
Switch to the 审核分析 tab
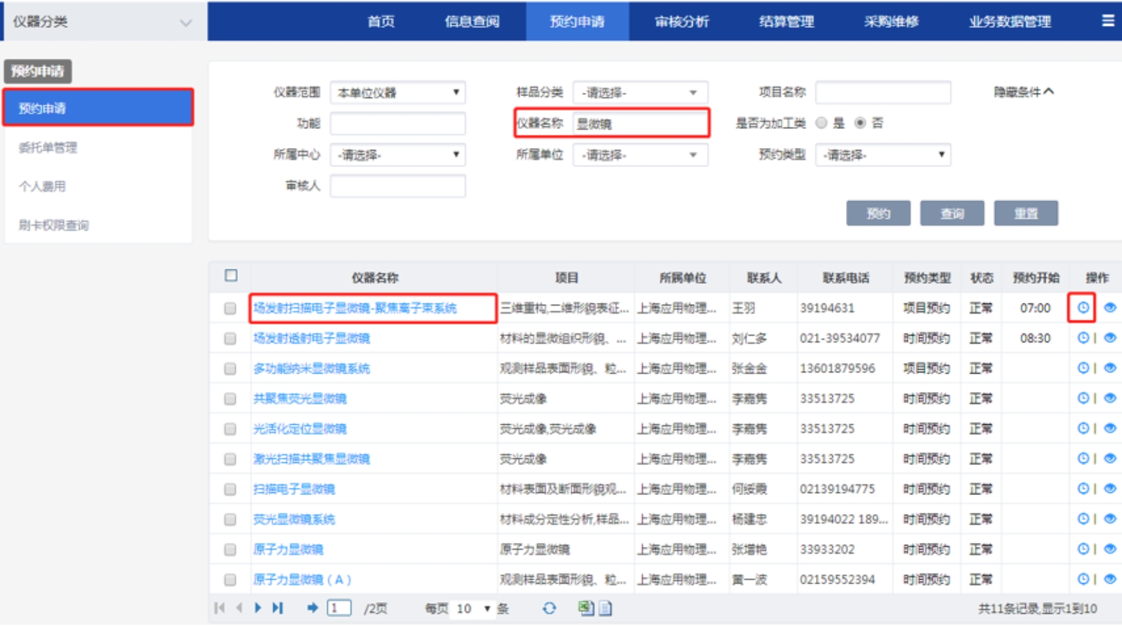(682, 21)
